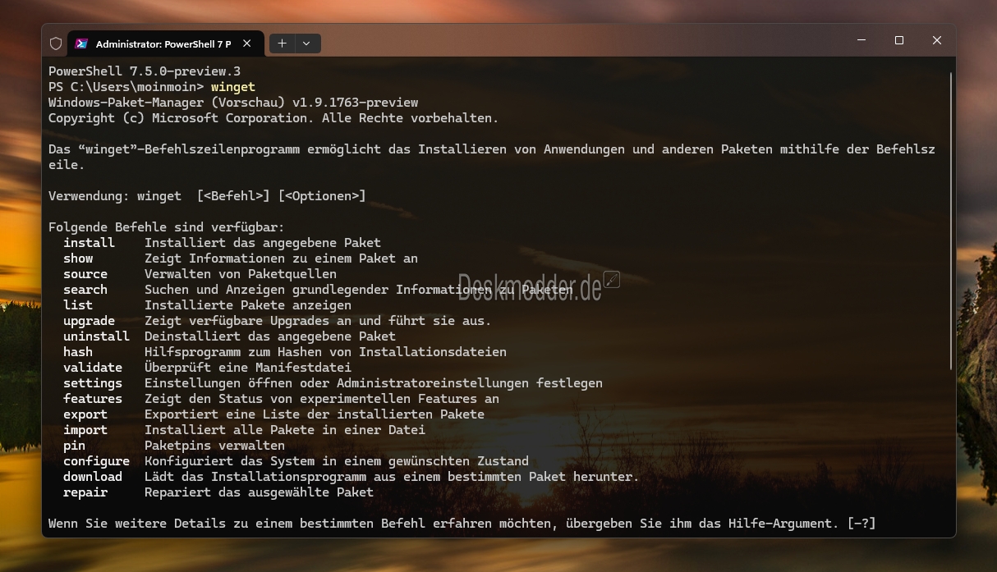Click the 'features' command name
Screen dimensions: 997x572
[x=93, y=399]
